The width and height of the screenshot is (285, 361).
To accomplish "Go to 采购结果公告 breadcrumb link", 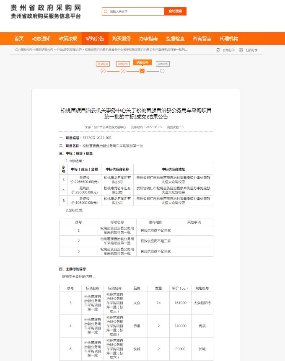I will coord(44,50).
